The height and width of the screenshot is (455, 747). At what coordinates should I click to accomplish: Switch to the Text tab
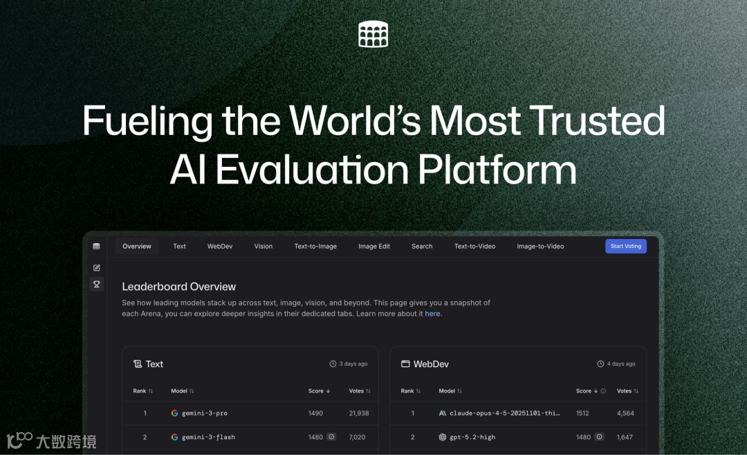[x=180, y=246]
